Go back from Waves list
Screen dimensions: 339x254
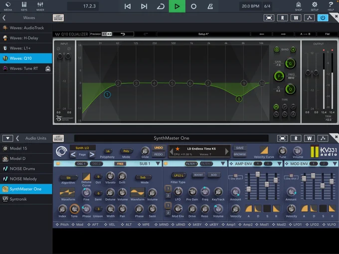tap(4, 18)
